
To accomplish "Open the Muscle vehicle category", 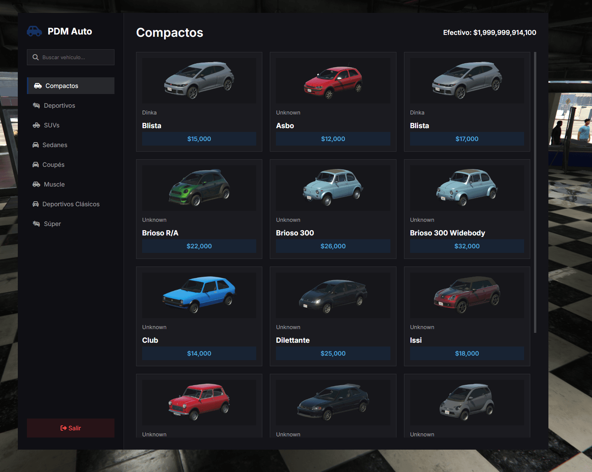I will (x=71, y=184).
